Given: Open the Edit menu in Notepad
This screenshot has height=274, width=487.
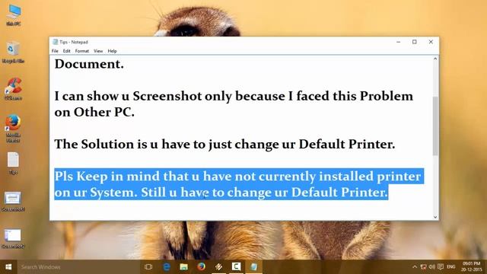Looking at the screenshot, I should click(x=66, y=51).
